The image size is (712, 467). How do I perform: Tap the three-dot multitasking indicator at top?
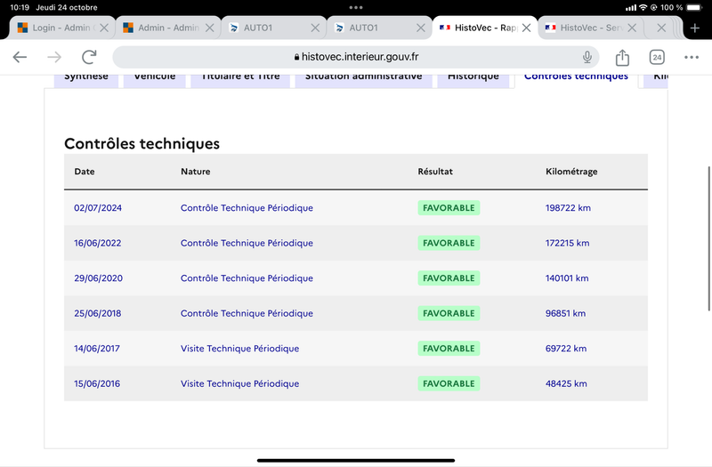pos(356,8)
